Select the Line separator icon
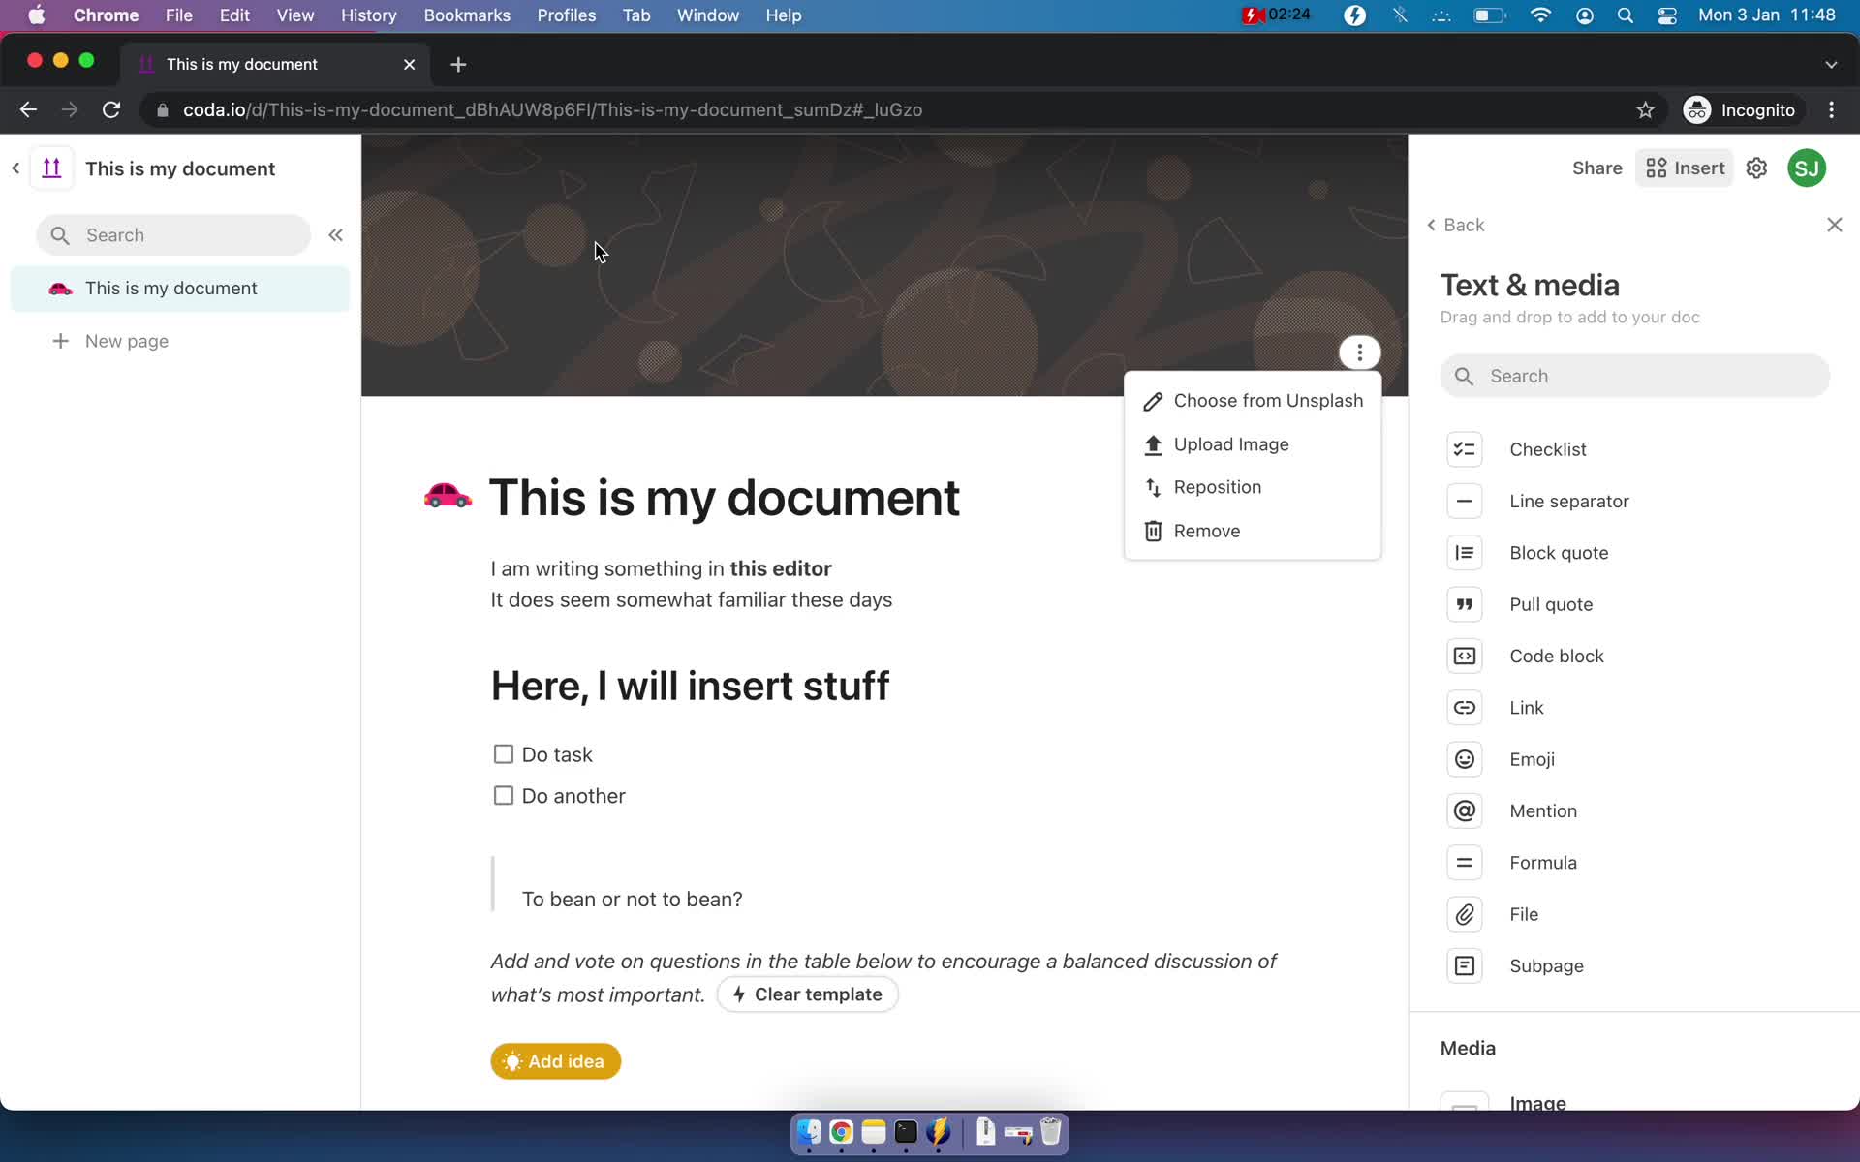Screen dimensions: 1860x1162 [x=1464, y=501]
